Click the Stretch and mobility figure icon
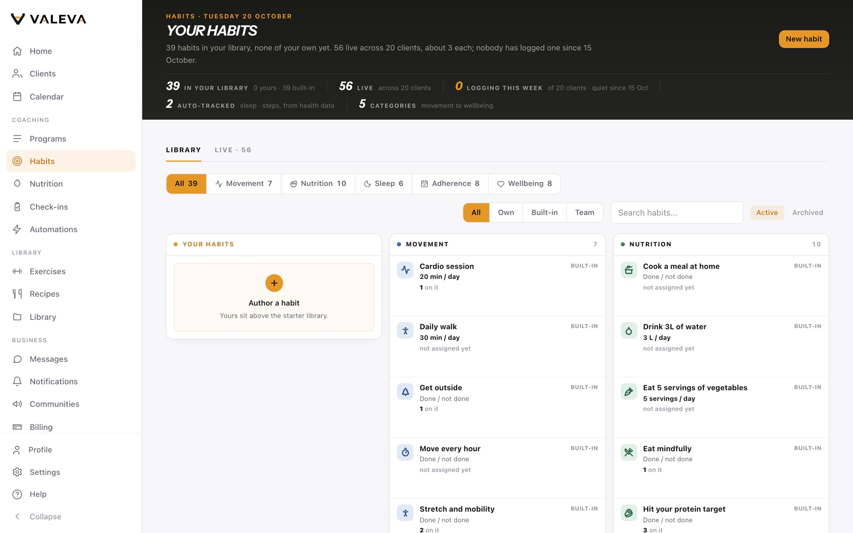 tap(405, 513)
